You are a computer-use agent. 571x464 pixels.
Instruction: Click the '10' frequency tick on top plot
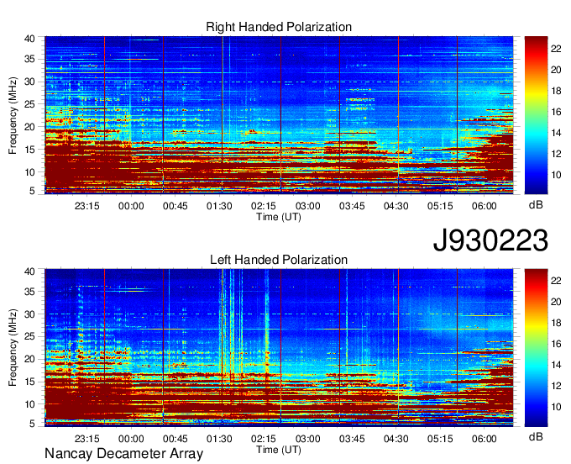[29, 172]
